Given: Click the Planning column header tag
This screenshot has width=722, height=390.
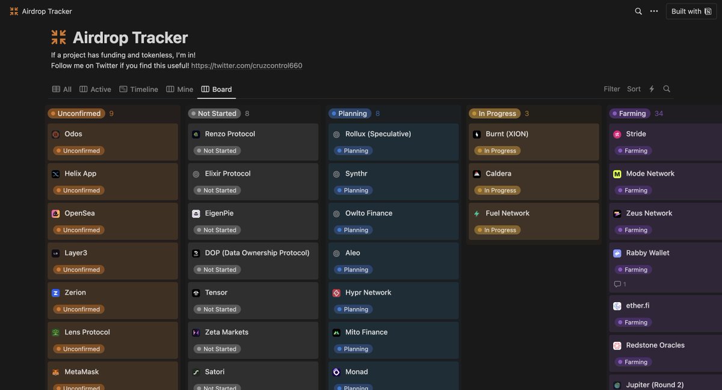Looking at the screenshot, I should coord(350,113).
